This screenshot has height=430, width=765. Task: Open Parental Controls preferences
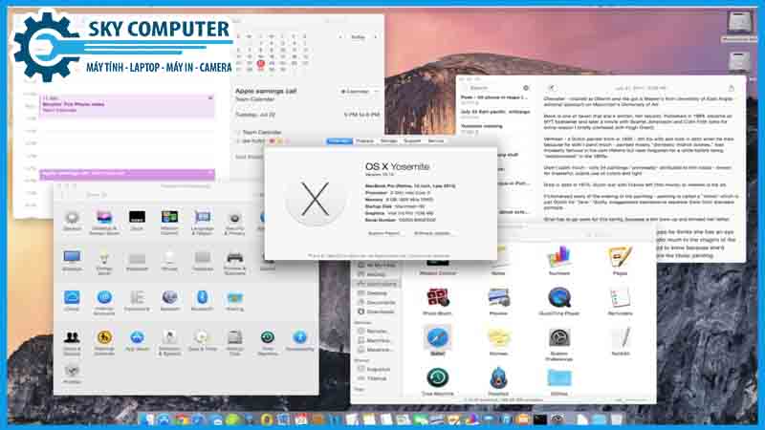coord(104,342)
